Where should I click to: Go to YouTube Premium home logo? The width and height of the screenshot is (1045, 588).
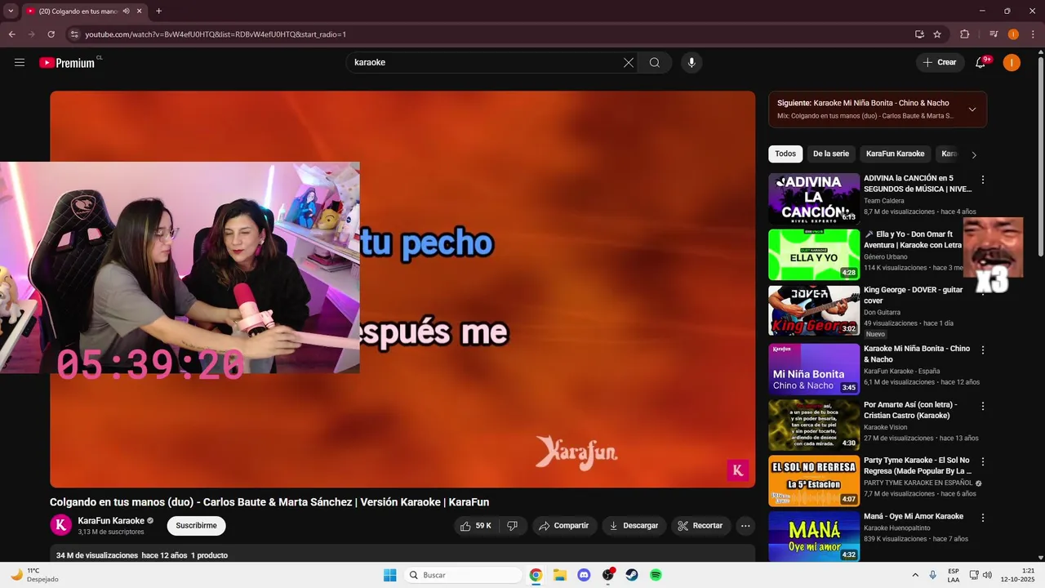67,63
